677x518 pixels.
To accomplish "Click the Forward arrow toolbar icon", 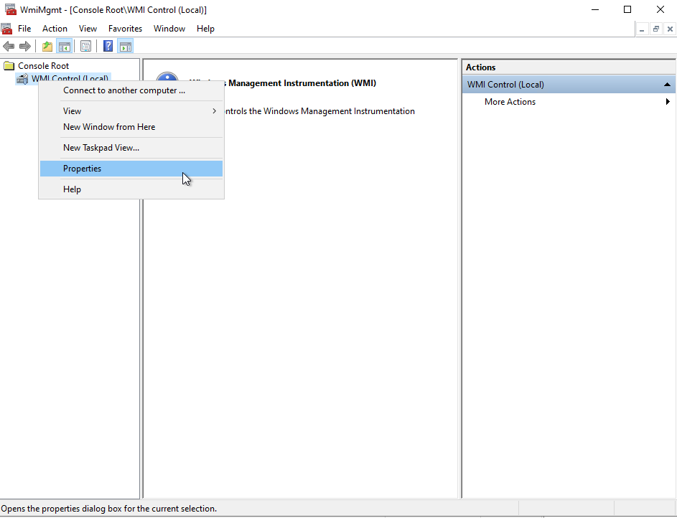I will pos(25,47).
